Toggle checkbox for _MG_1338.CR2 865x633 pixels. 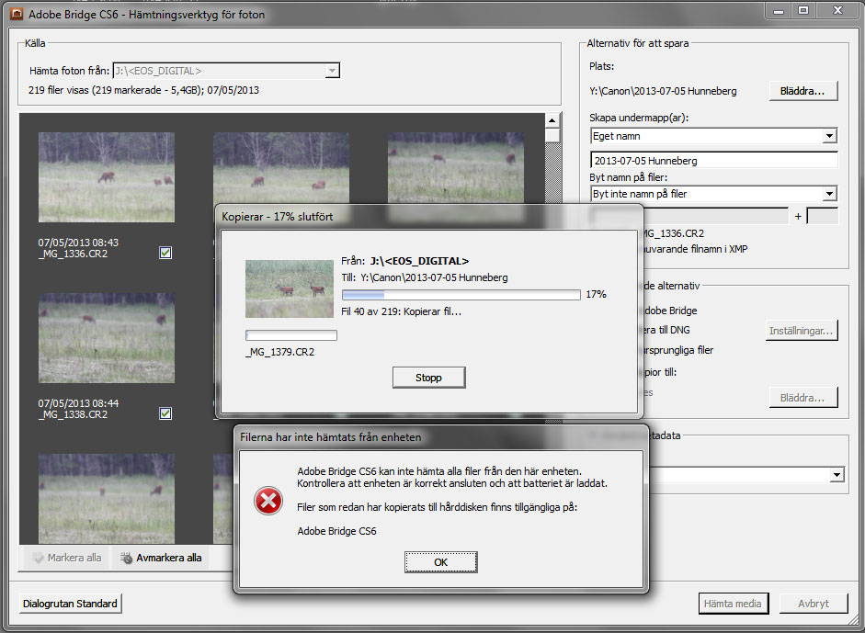[x=165, y=413]
